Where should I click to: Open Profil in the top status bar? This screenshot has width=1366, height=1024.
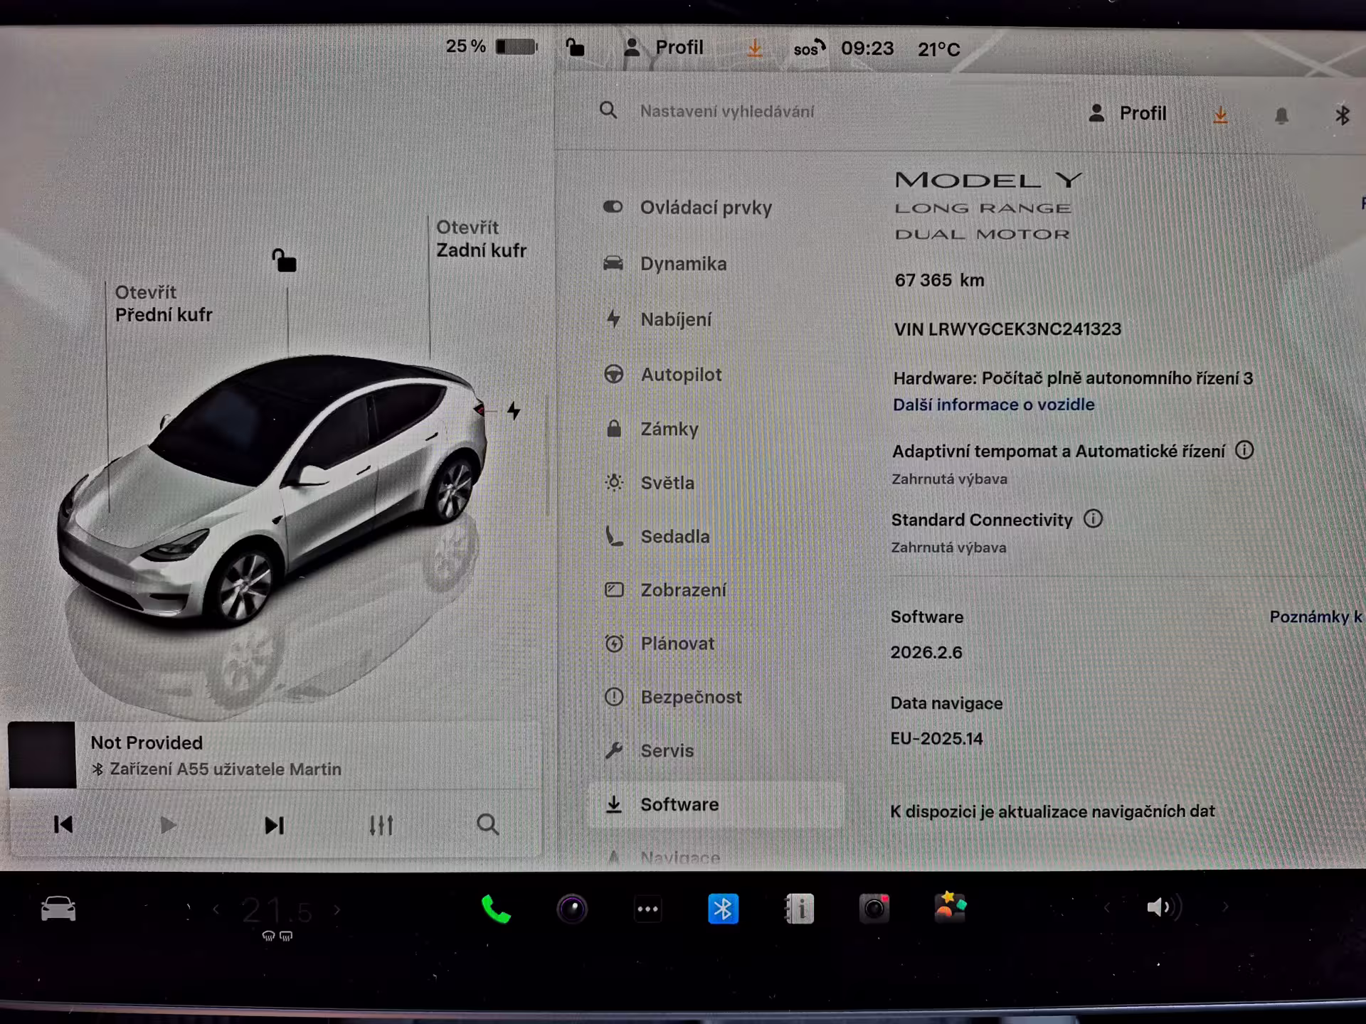[663, 48]
